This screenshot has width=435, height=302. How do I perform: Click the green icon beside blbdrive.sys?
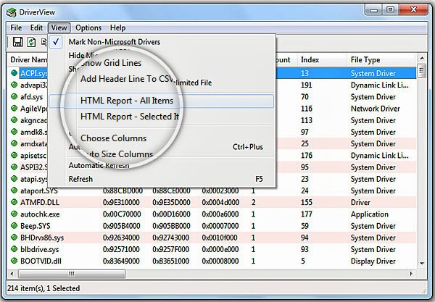(x=14, y=249)
